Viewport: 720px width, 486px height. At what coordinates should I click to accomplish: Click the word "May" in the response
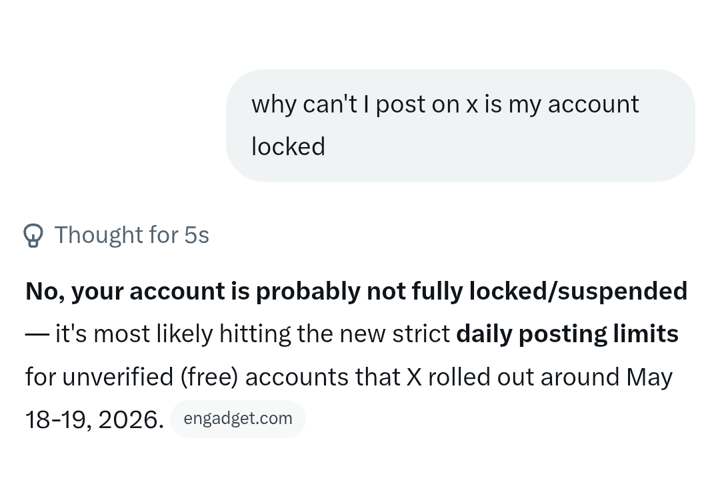(x=649, y=377)
